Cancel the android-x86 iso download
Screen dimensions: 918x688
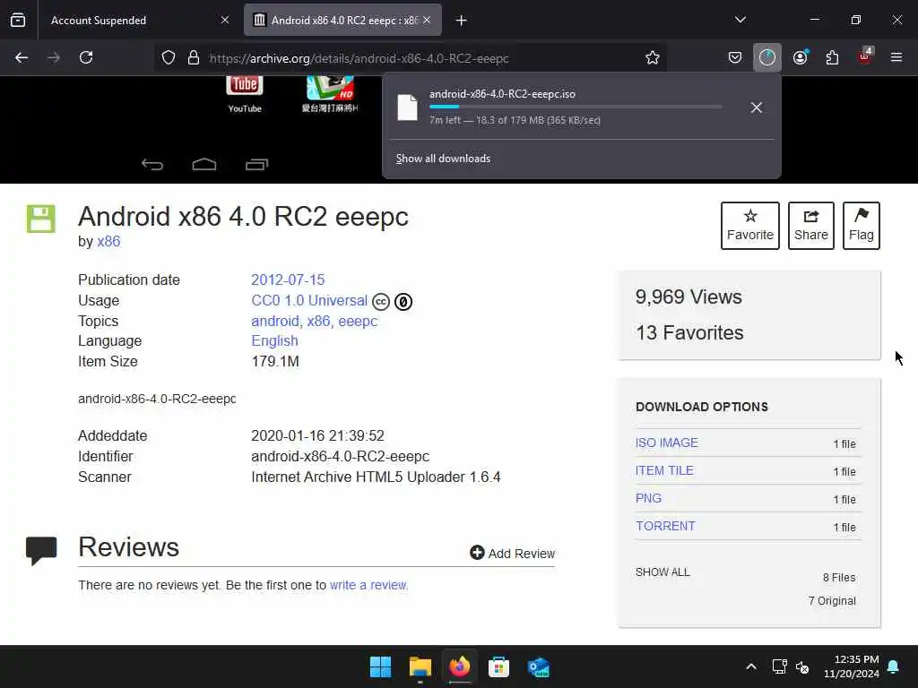pyautogui.click(x=757, y=107)
